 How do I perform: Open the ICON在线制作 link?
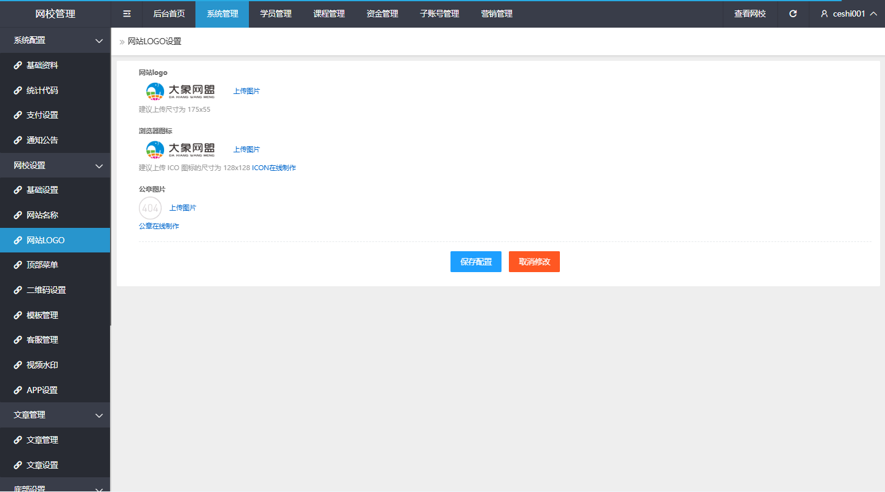(x=273, y=168)
